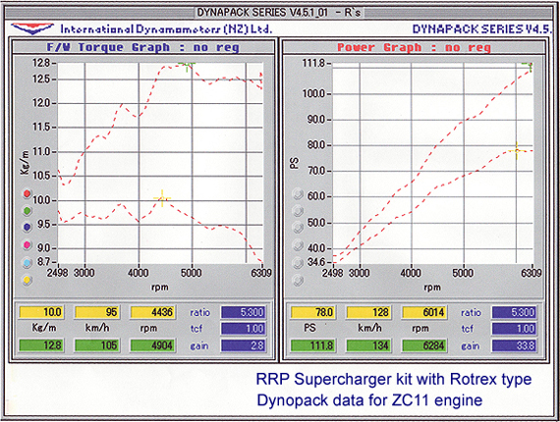
Task: Click the green trace selector button
Action: coord(28,210)
